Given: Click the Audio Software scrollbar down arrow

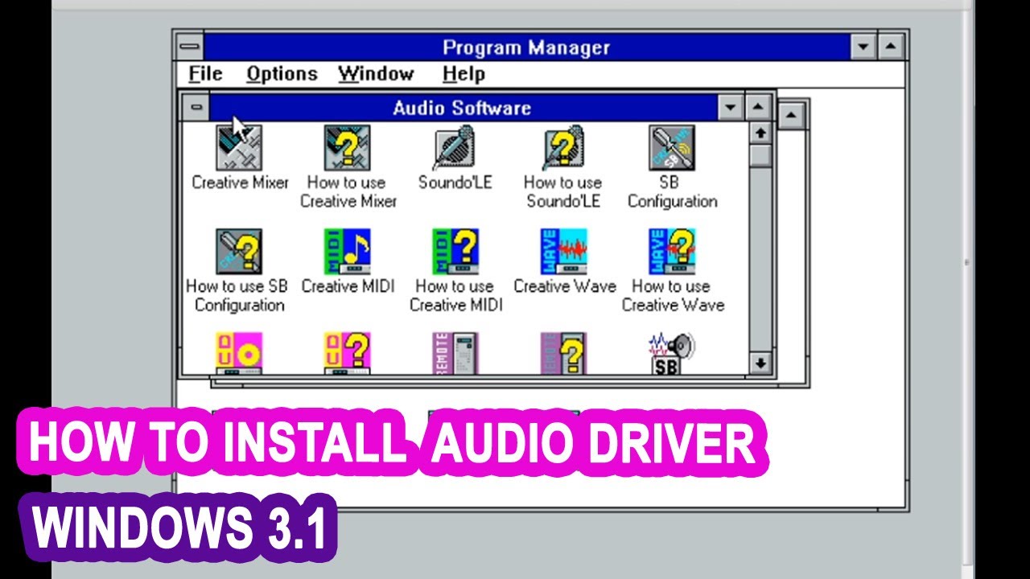Looking at the screenshot, I should point(760,363).
